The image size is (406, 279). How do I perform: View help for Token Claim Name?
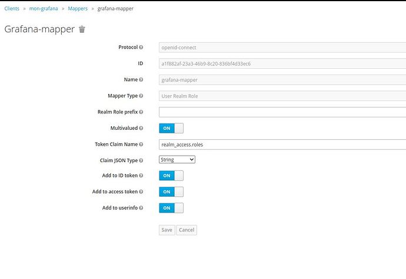click(x=141, y=144)
